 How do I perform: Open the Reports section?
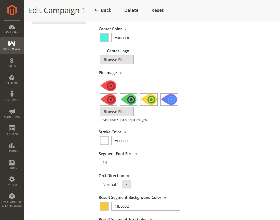(12, 147)
